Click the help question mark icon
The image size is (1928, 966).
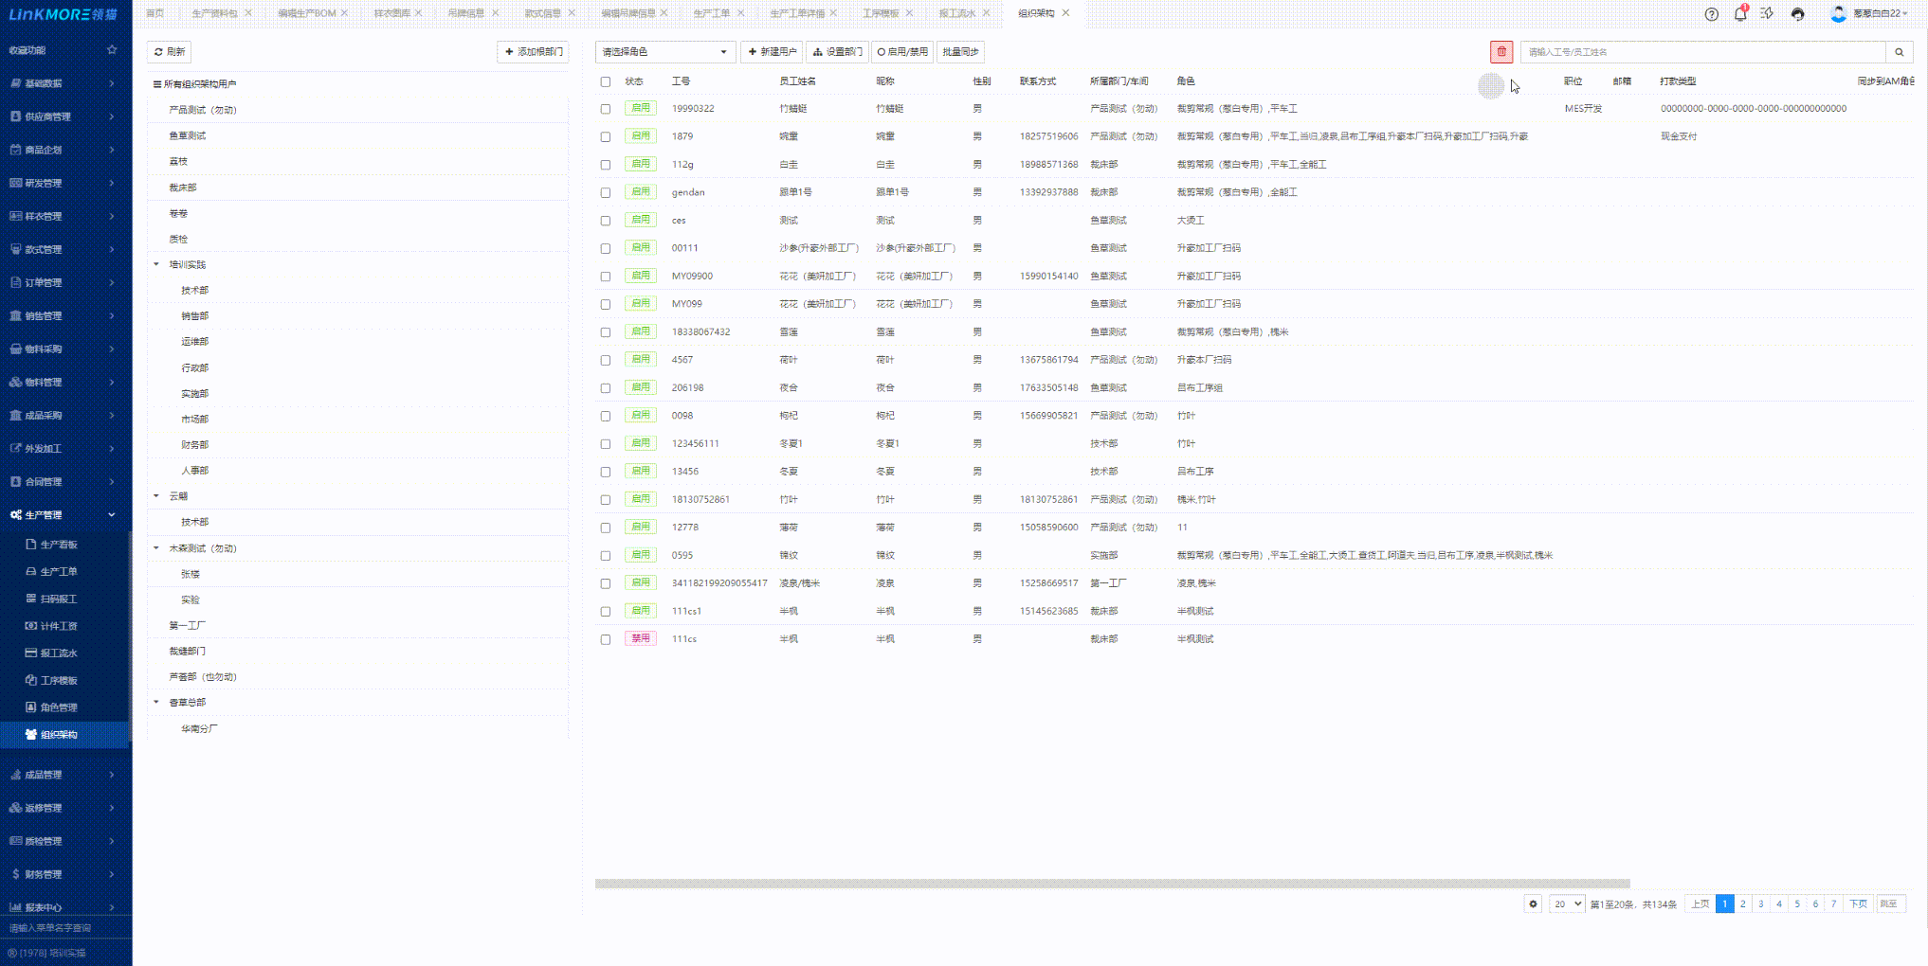1711,14
